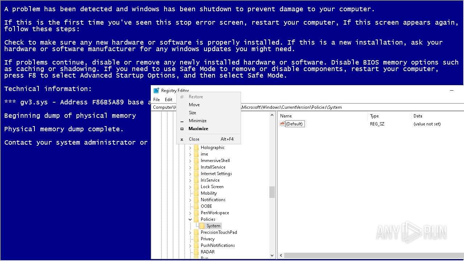464x261 pixels.
Task: Select the ime folder icon
Action: point(196,154)
